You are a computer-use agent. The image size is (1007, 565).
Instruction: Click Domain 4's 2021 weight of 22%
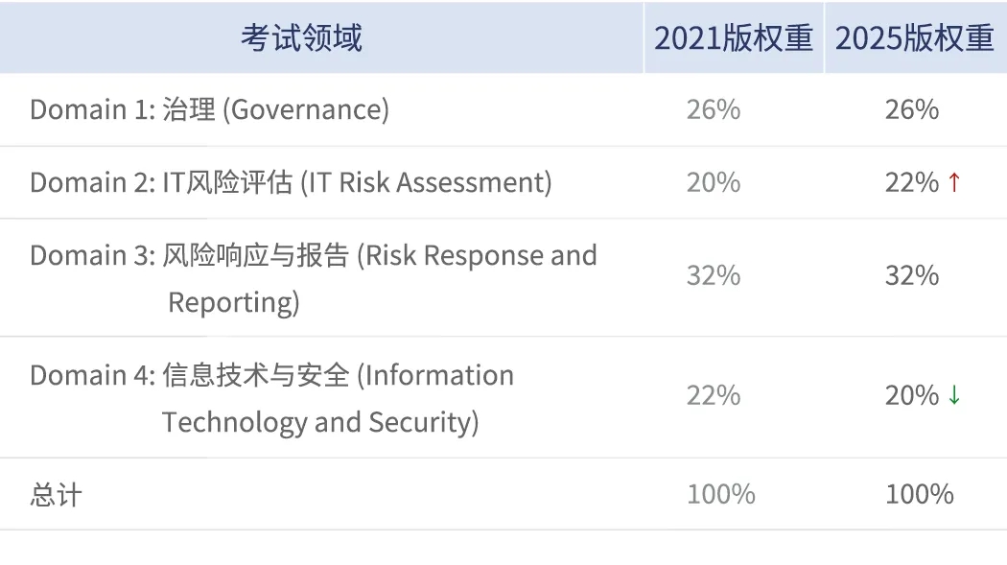[x=714, y=395]
